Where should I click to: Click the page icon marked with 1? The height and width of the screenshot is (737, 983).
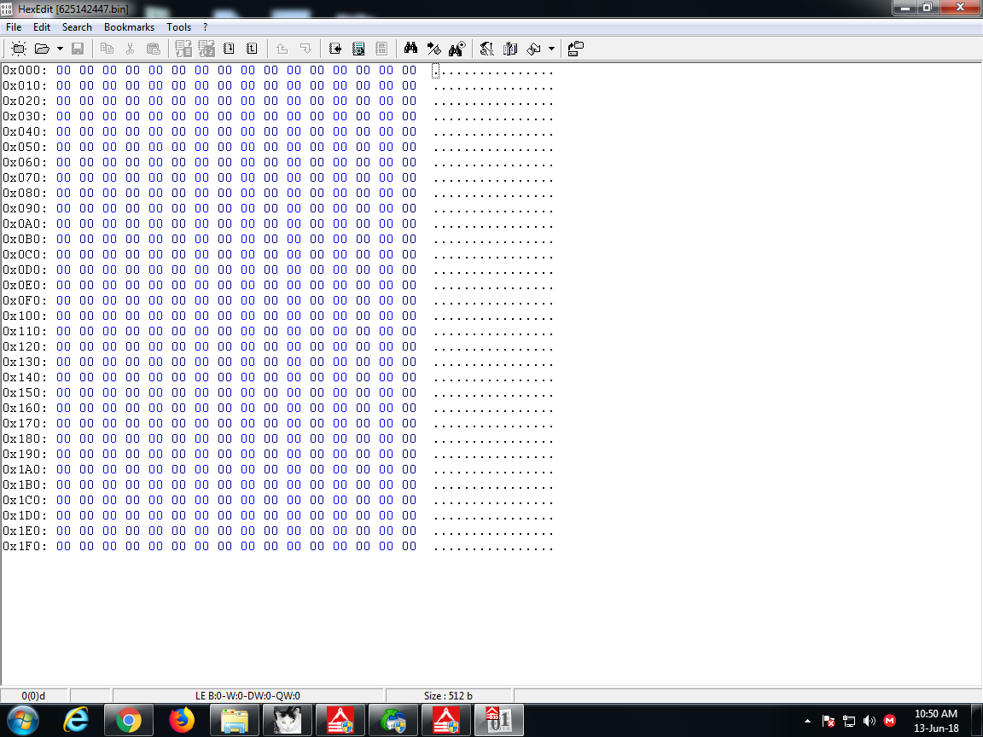[x=229, y=49]
